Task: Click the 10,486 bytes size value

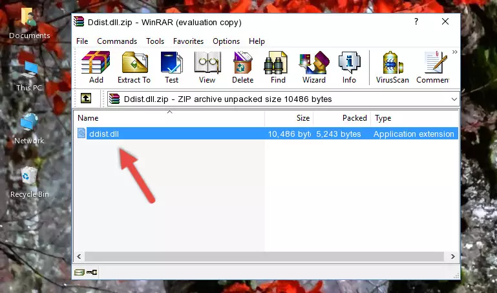Action: point(289,134)
